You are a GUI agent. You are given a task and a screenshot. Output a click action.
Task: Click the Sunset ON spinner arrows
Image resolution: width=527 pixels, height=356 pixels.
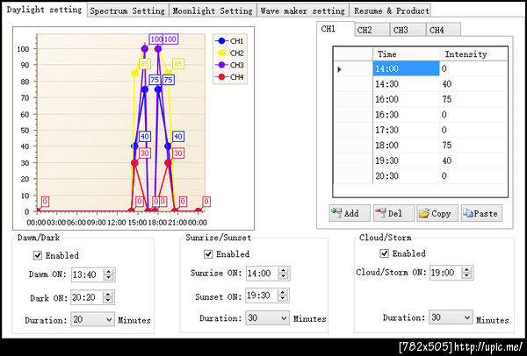pos(283,295)
